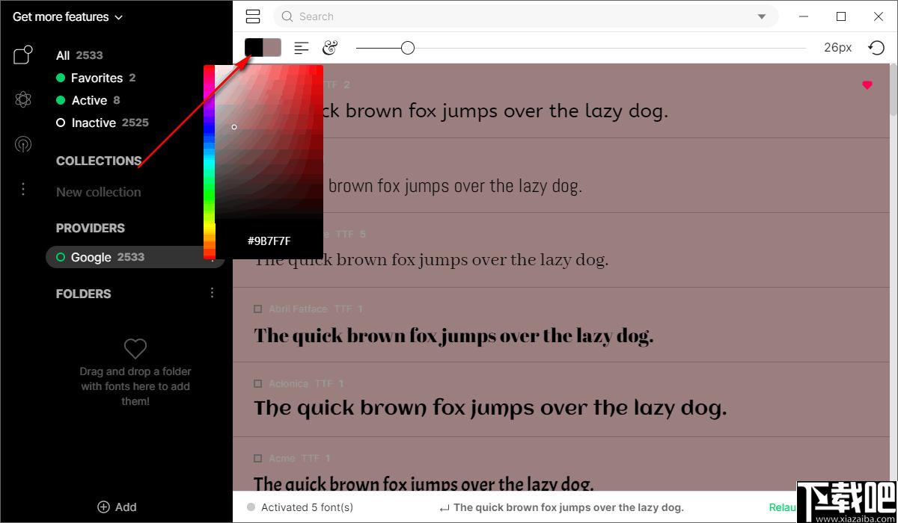Screen dimensions: 898x523
Task: Maximize the FontBase window
Action: [x=841, y=16]
